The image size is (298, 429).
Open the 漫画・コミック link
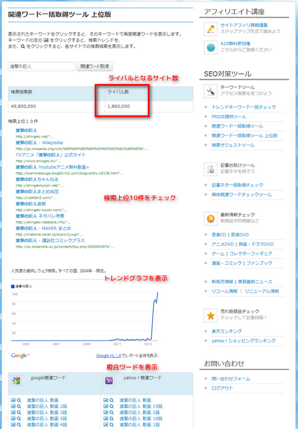point(227,263)
